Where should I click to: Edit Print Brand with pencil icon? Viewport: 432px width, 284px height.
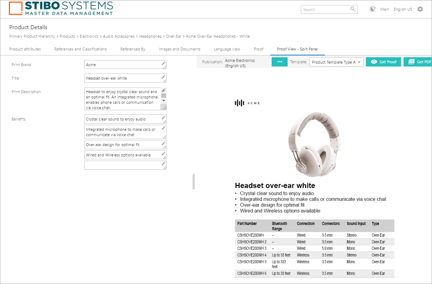(164, 64)
